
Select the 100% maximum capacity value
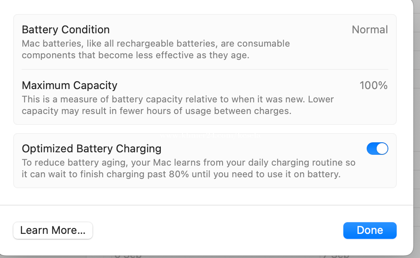pyautogui.click(x=373, y=86)
